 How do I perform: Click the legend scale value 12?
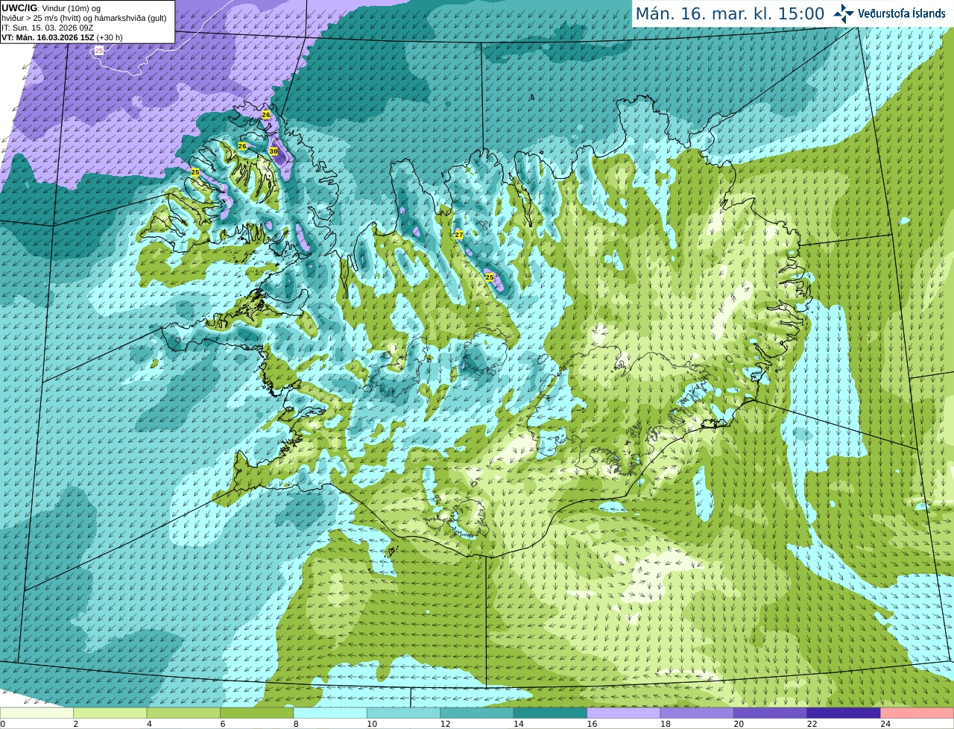click(445, 724)
